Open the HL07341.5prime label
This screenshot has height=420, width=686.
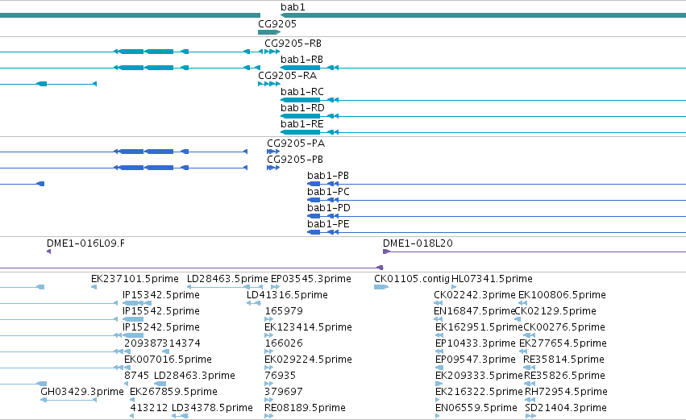tap(493, 279)
